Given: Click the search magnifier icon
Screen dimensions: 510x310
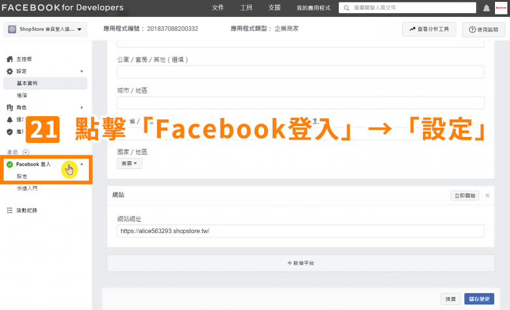Looking at the screenshot, I should pyautogui.click(x=347, y=8).
